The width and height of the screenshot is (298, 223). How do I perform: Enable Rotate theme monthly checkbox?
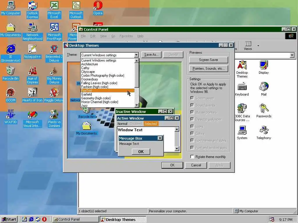pyautogui.click(x=192, y=157)
